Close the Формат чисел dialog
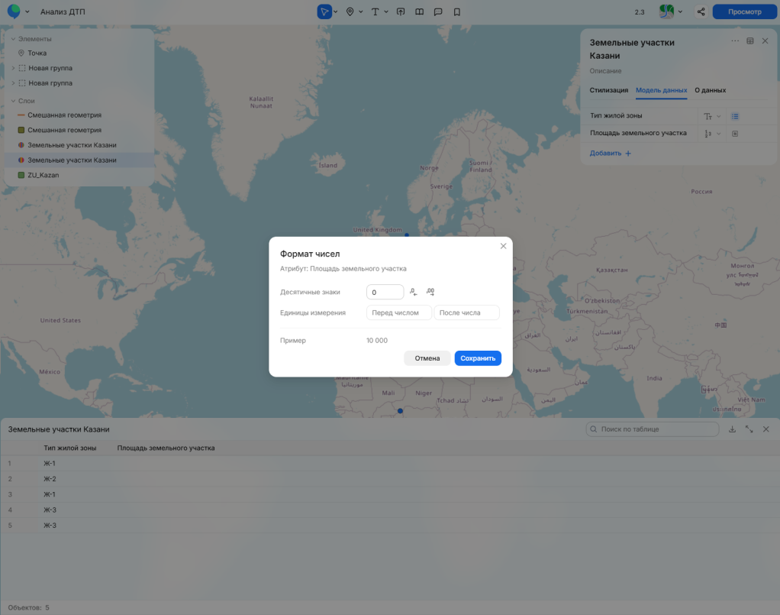 point(503,246)
